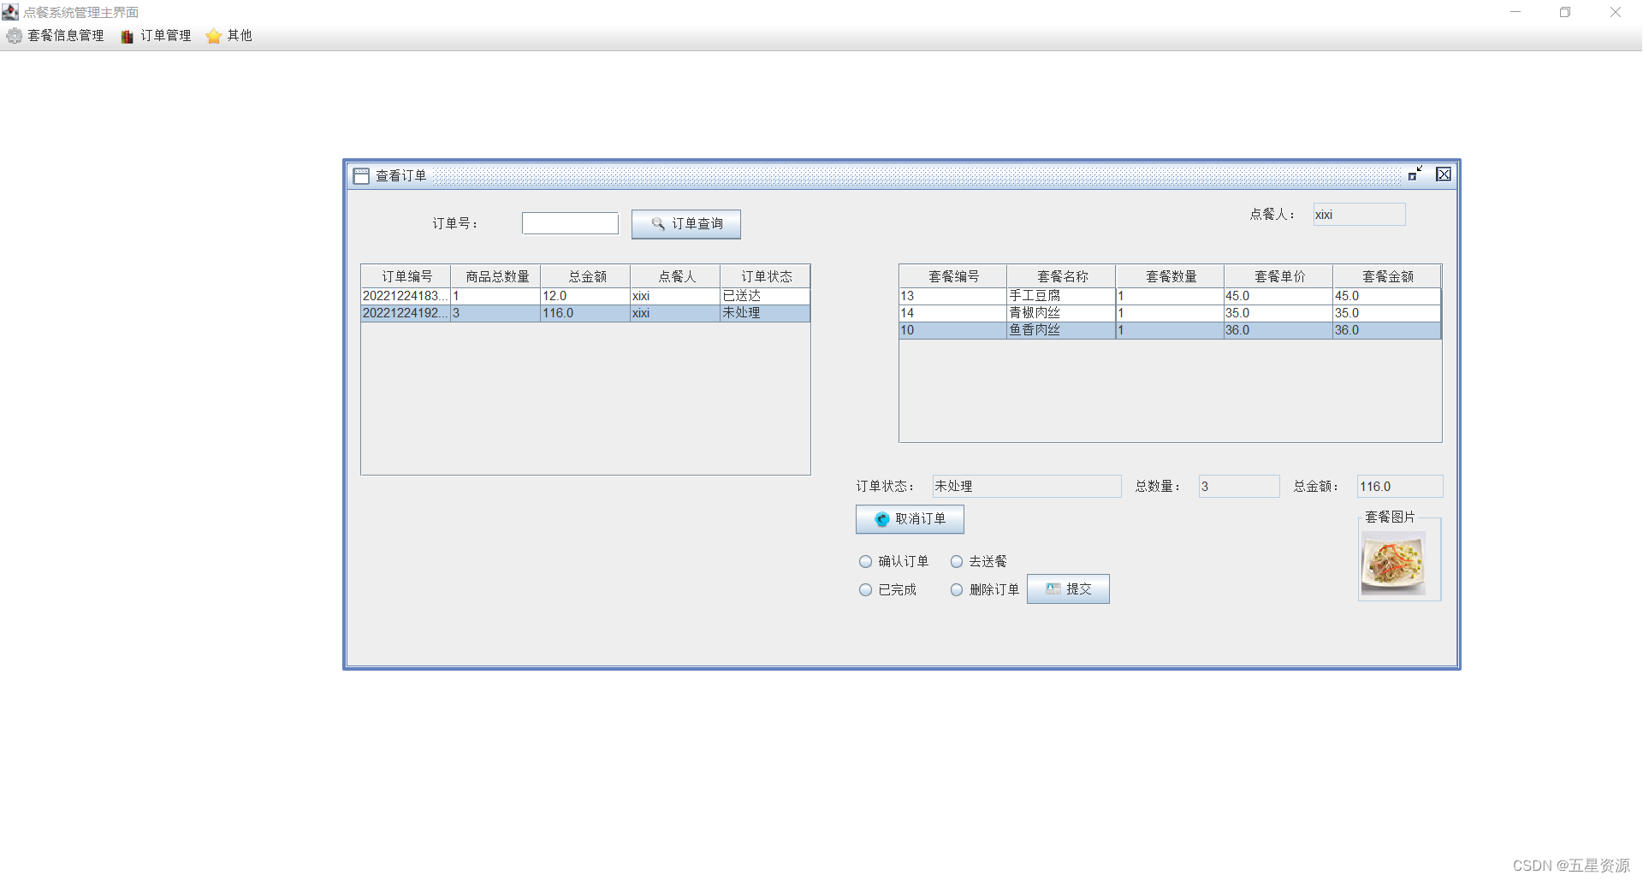Click the 未处理 status cell in orders table
1643x881 pixels.
(765, 313)
